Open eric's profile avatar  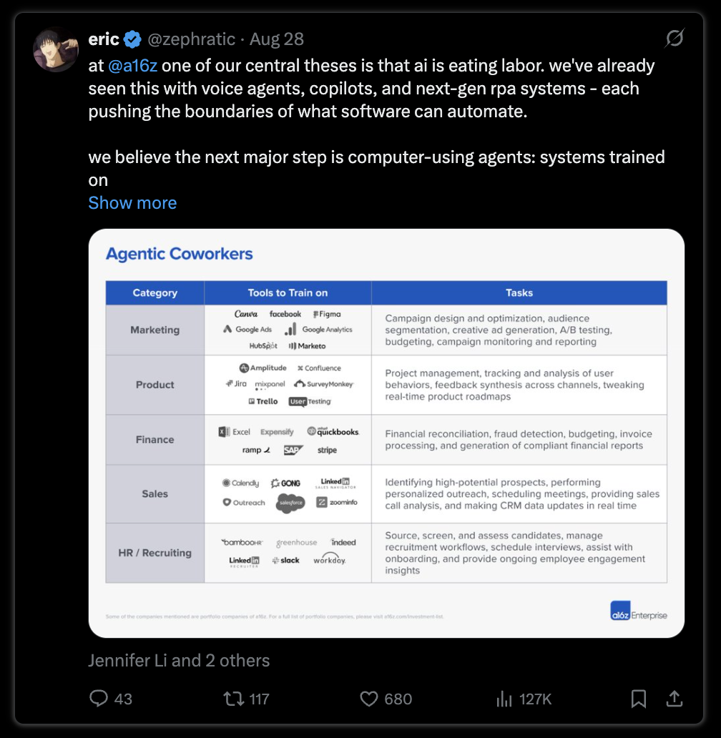(x=56, y=49)
